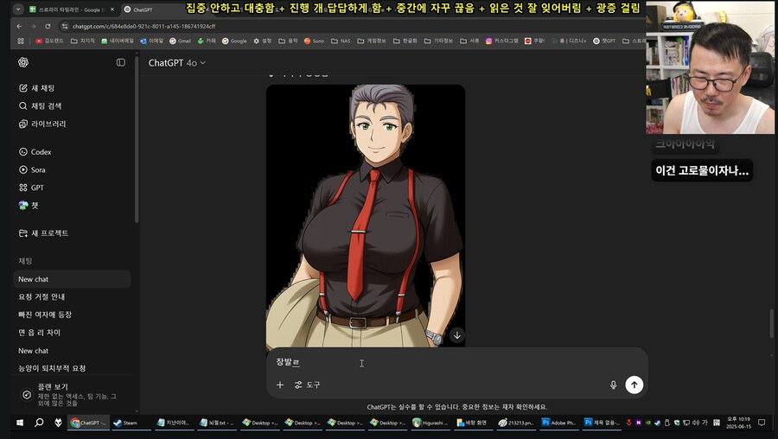The image size is (778, 439).
Task: Open the 김도랜드 YouTube bookmark
Action: click(49, 41)
